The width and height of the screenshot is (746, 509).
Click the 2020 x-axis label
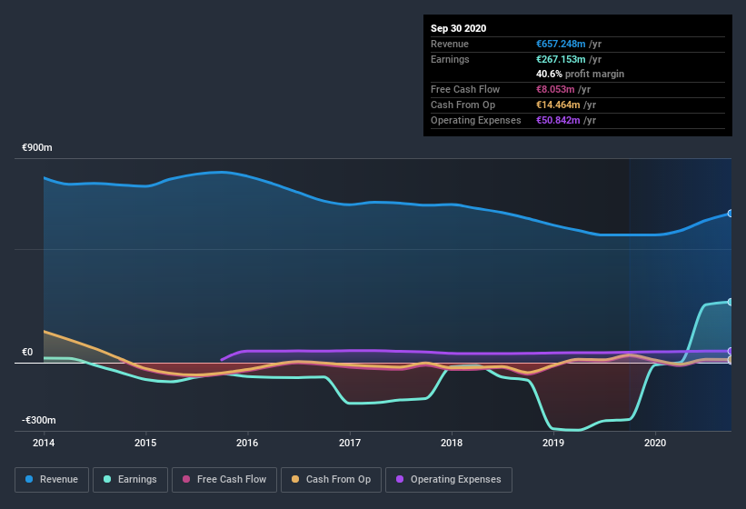click(655, 443)
